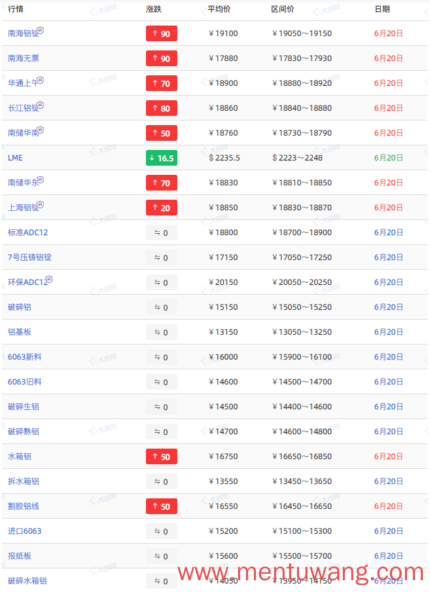Click the 涨跌 column header
Image resolution: width=430 pixels, height=592 pixels.
pos(154,9)
